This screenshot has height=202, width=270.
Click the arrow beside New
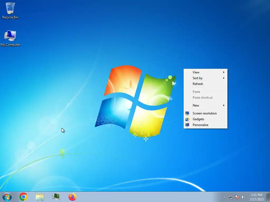pyautogui.click(x=224, y=105)
